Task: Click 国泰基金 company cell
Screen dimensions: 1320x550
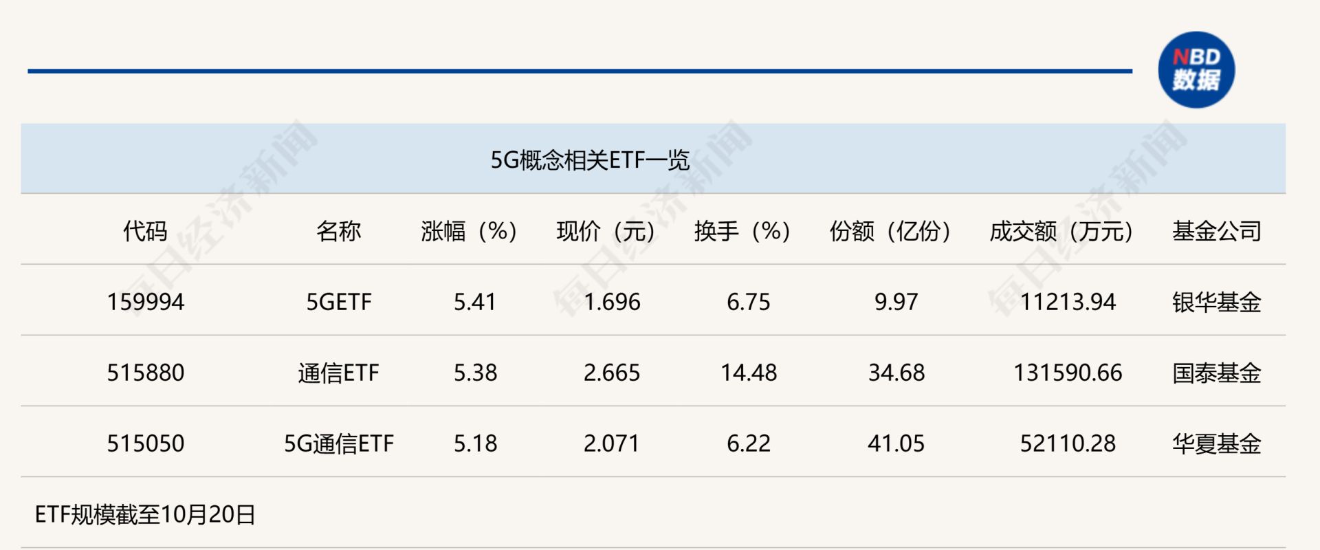Action: [x=1216, y=373]
